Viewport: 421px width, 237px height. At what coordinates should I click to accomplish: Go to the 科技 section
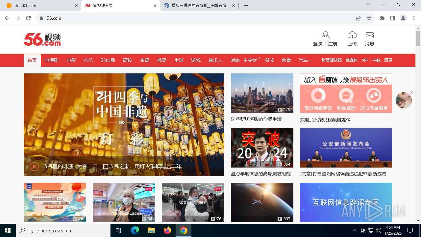pyautogui.click(x=269, y=60)
